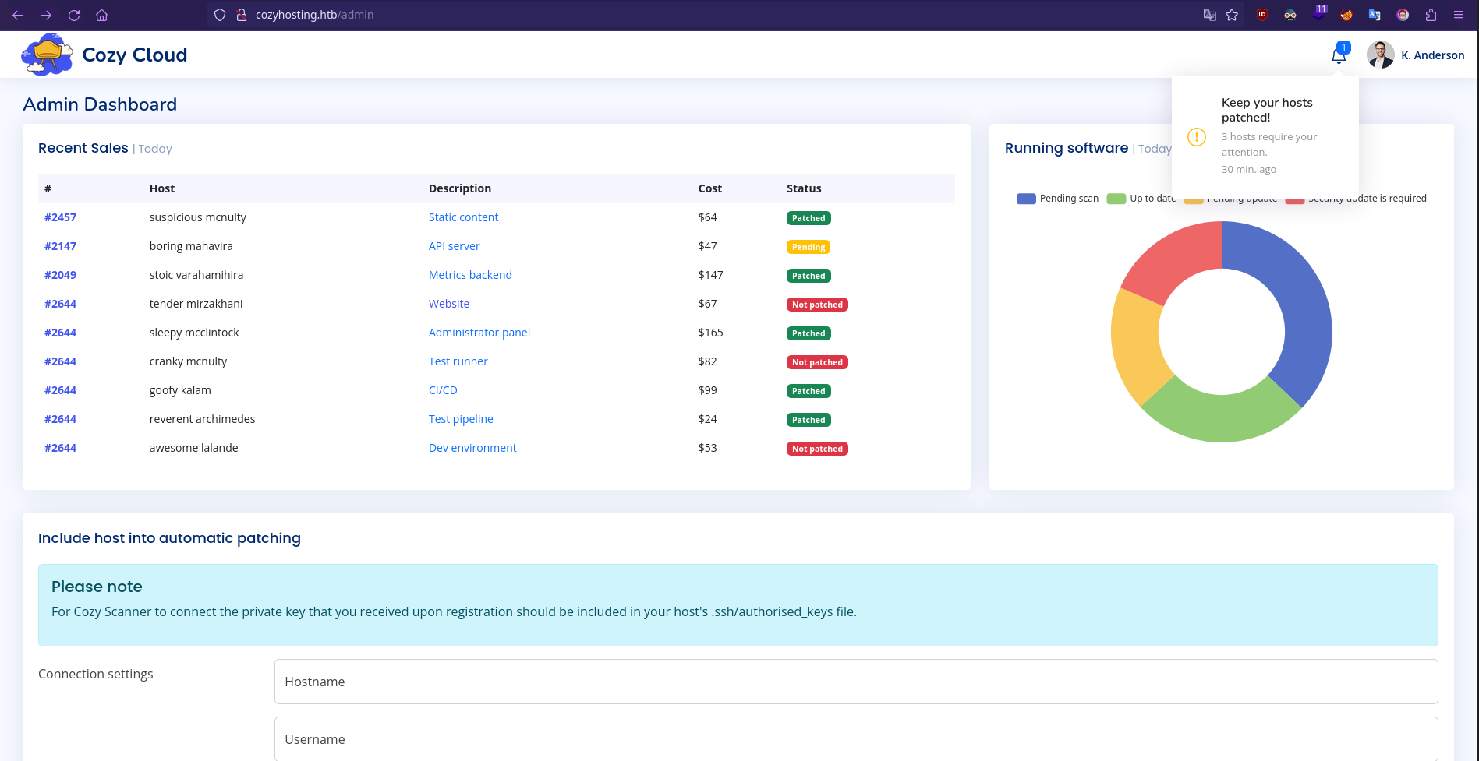Open the browser extensions puzzle icon
Viewport: 1479px width, 761px height.
coord(1431,15)
